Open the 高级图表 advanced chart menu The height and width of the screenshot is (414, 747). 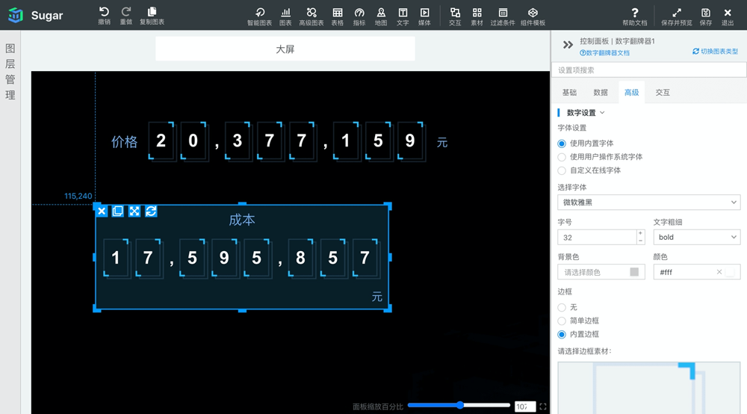click(311, 16)
